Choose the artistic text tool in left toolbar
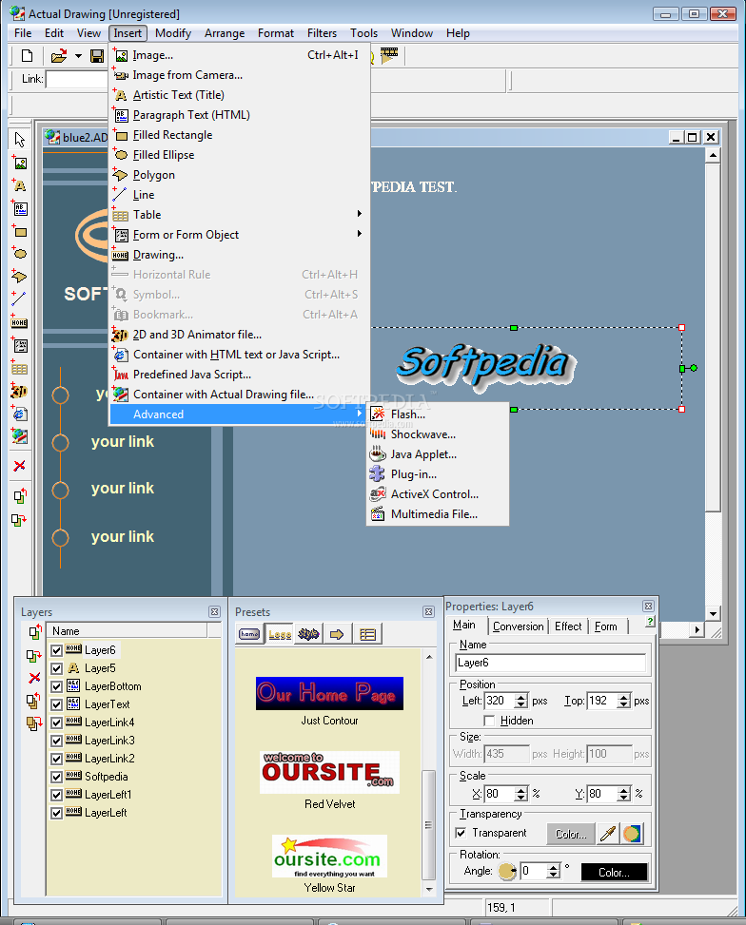 (x=19, y=185)
